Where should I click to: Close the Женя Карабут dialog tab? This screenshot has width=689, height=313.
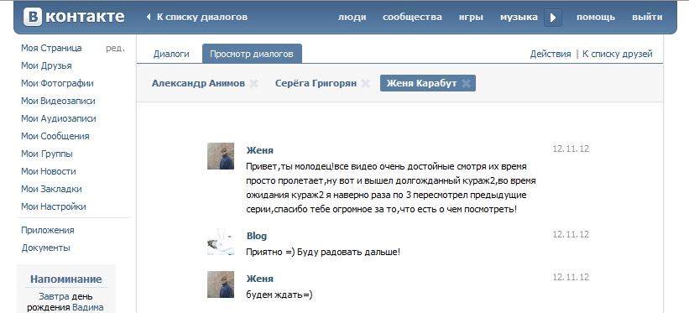click(467, 83)
